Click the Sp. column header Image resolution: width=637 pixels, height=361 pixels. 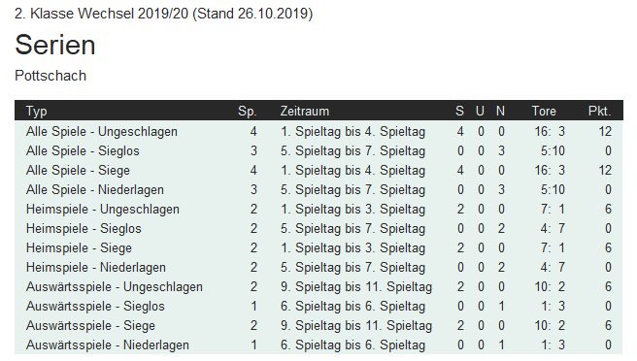pos(247,111)
